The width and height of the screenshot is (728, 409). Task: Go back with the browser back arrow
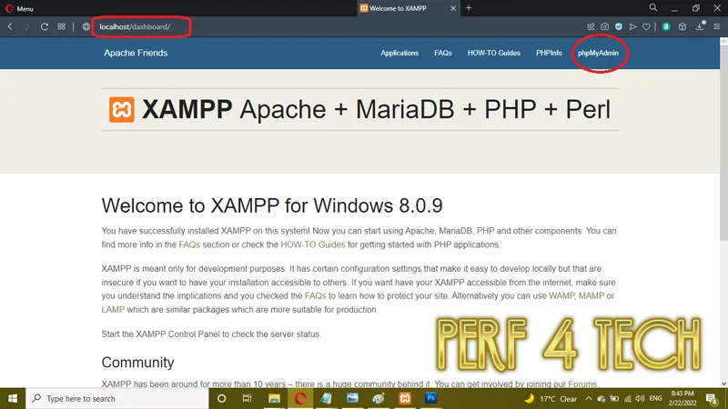pyautogui.click(x=10, y=26)
